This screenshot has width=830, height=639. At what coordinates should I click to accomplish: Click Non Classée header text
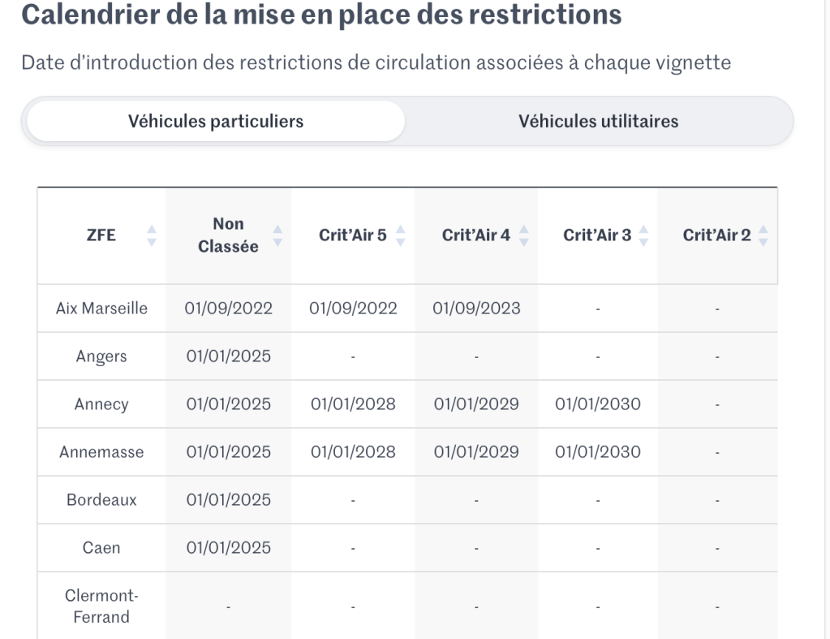click(x=228, y=235)
